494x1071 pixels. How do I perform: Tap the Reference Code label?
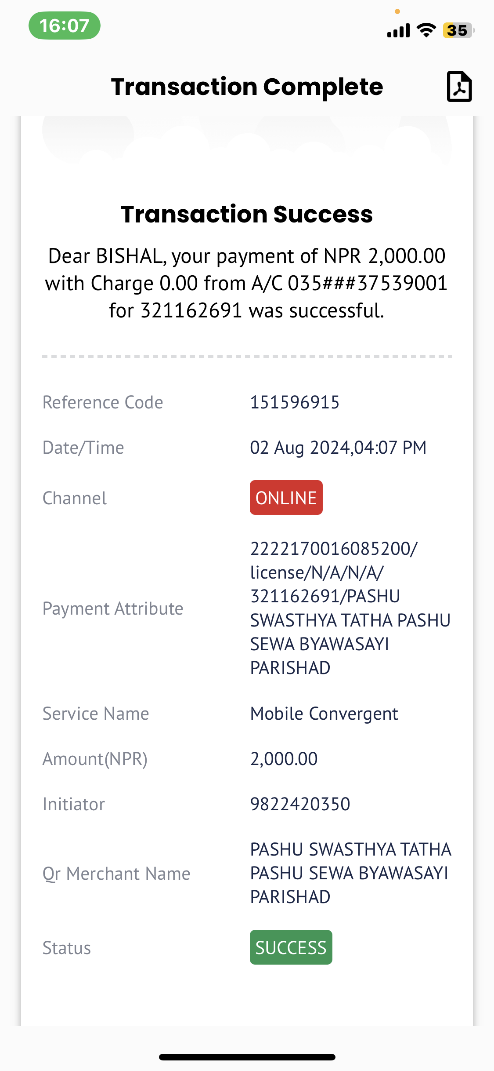click(103, 402)
